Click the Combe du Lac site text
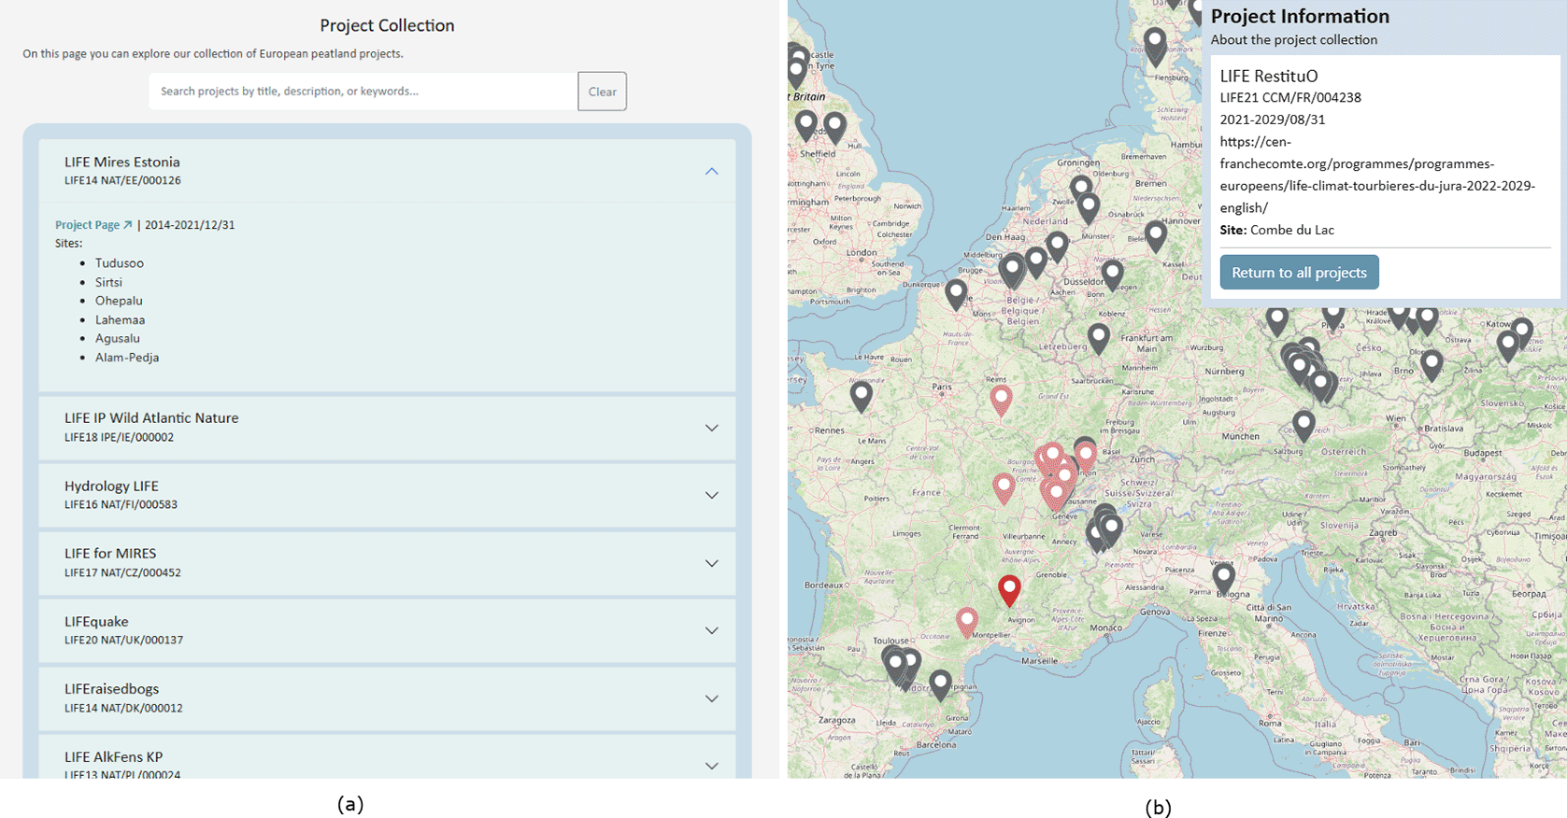This screenshot has width=1567, height=818. (1292, 230)
